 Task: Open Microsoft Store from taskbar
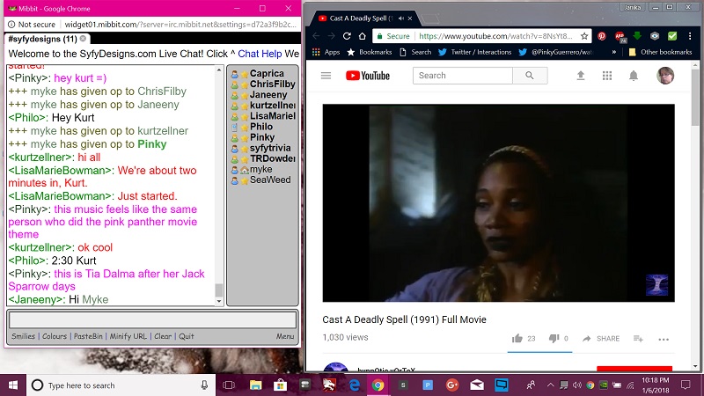click(x=280, y=385)
